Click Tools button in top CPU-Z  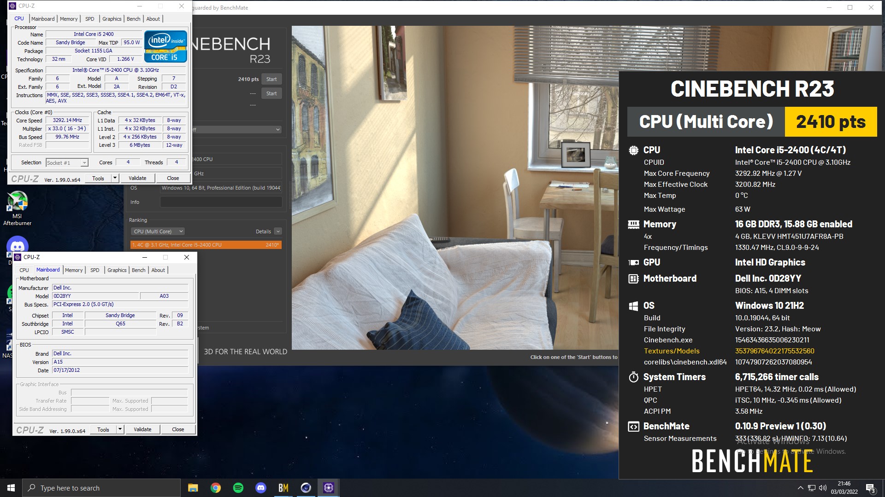pos(98,178)
